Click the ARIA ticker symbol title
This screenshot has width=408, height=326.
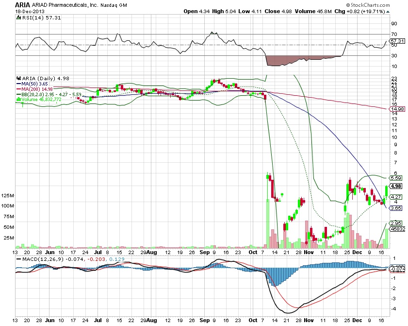pos(23,5)
